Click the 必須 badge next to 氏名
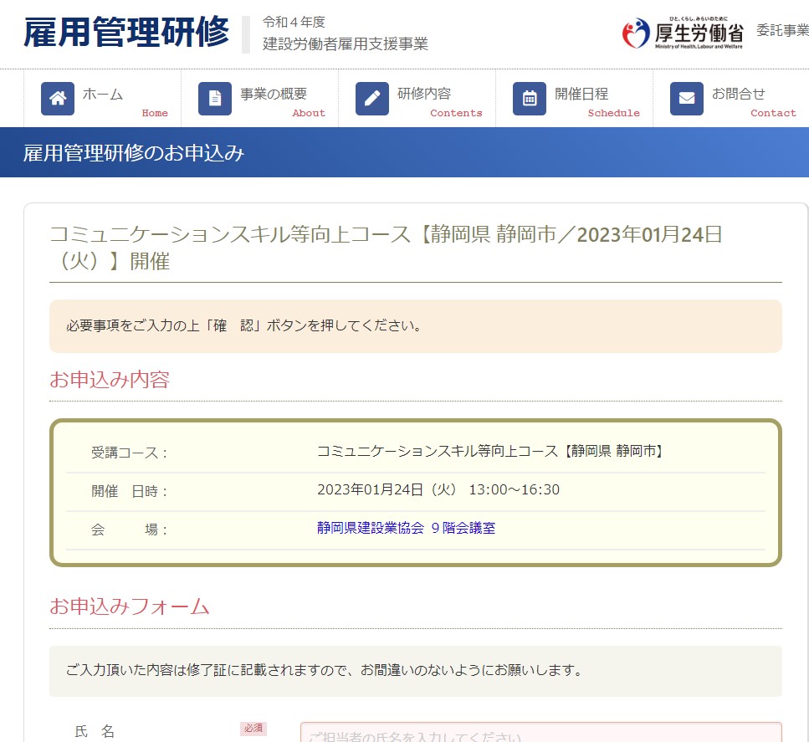Screen dimensions: 809x742 pos(253,729)
